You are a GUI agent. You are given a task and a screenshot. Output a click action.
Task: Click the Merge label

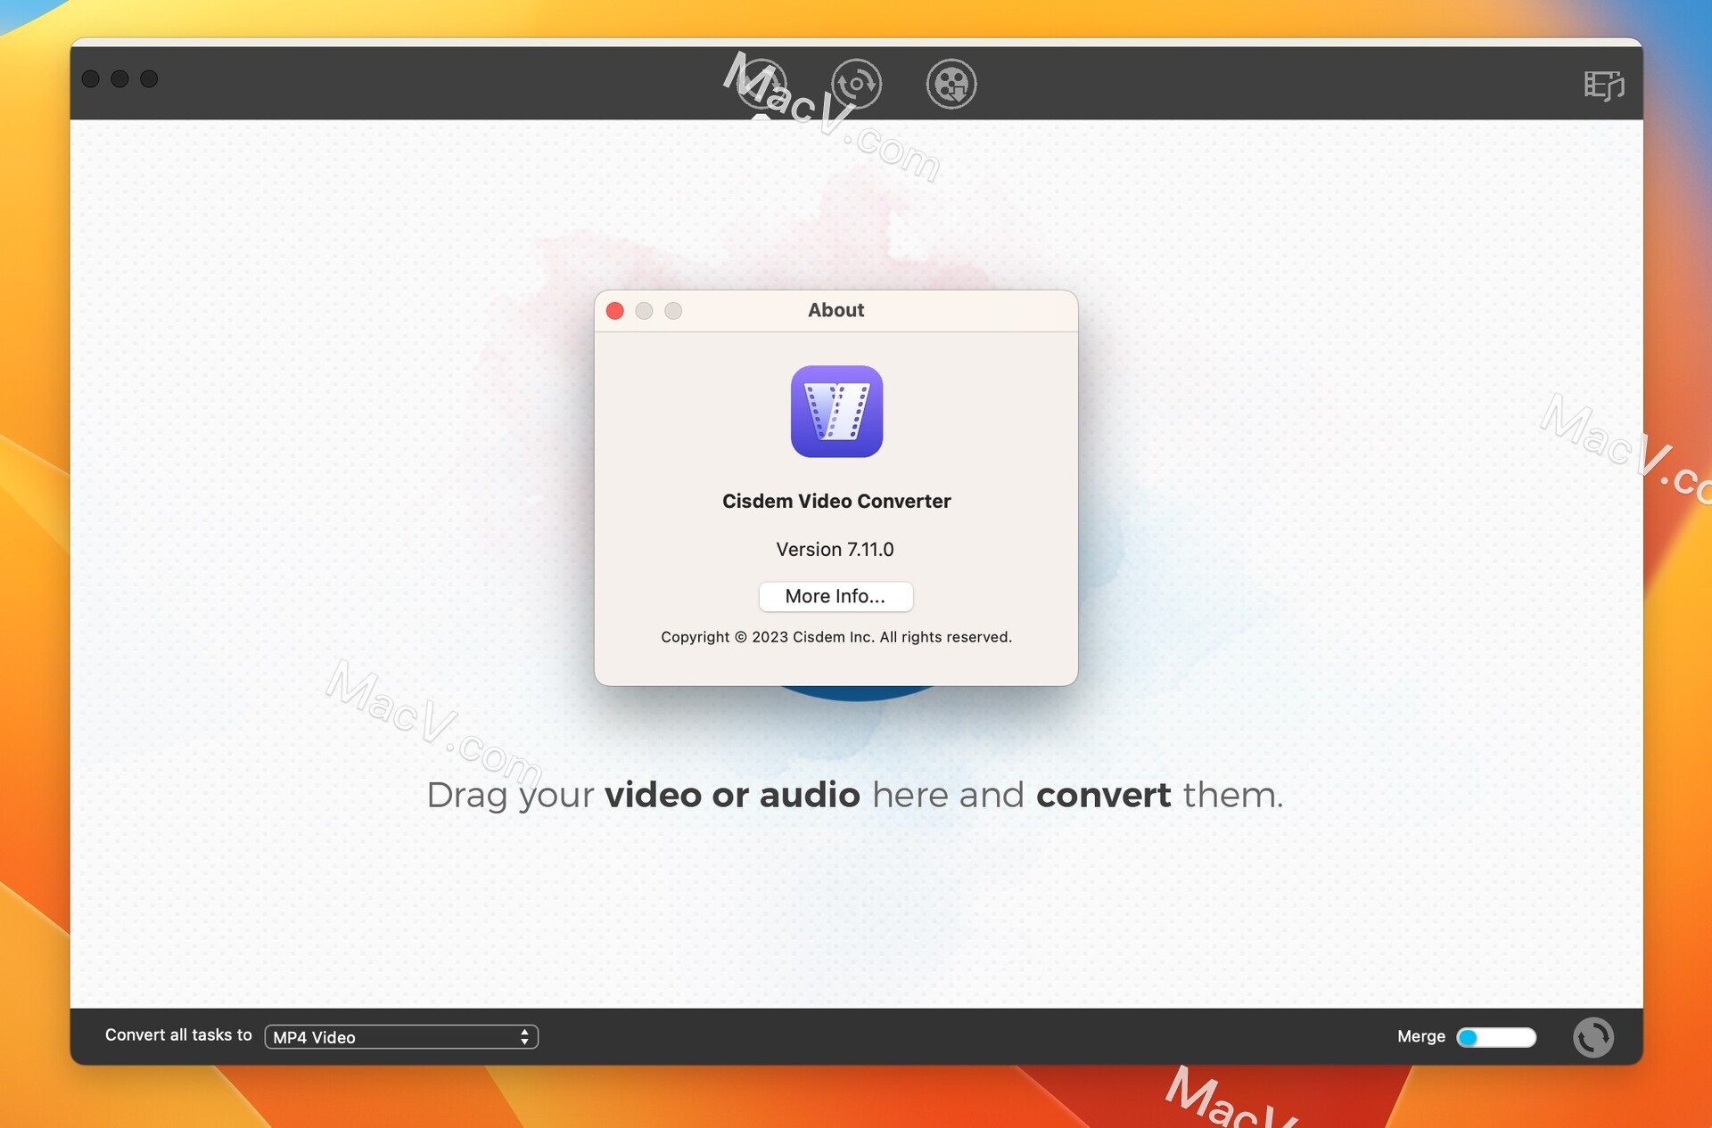point(1421,1036)
